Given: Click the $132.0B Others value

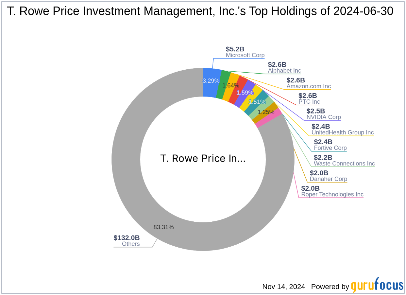Looking at the screenshot, I should point(127,238).
